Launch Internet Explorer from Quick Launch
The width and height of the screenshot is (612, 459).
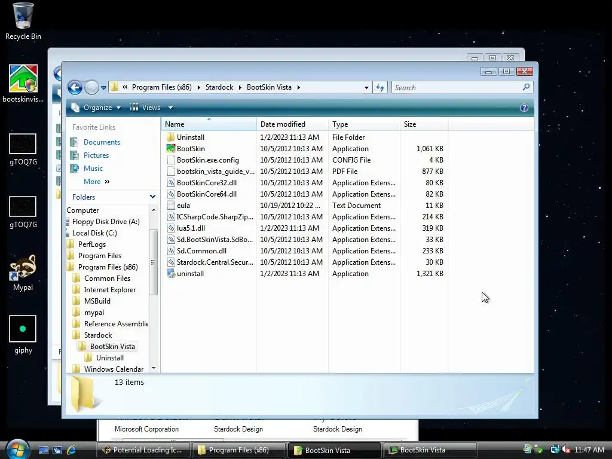tap(72, 450)
